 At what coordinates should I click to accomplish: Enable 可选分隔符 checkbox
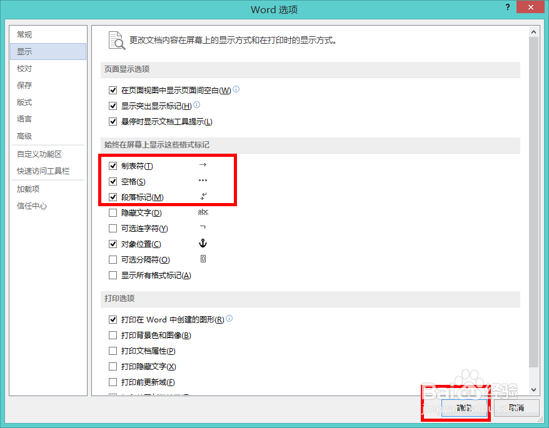point(113,260)
